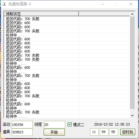
Task: Click the vertical scrollbar thumb
Action: pos(132,63)
